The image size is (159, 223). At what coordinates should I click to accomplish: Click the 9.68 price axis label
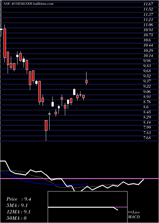point(147,71)
